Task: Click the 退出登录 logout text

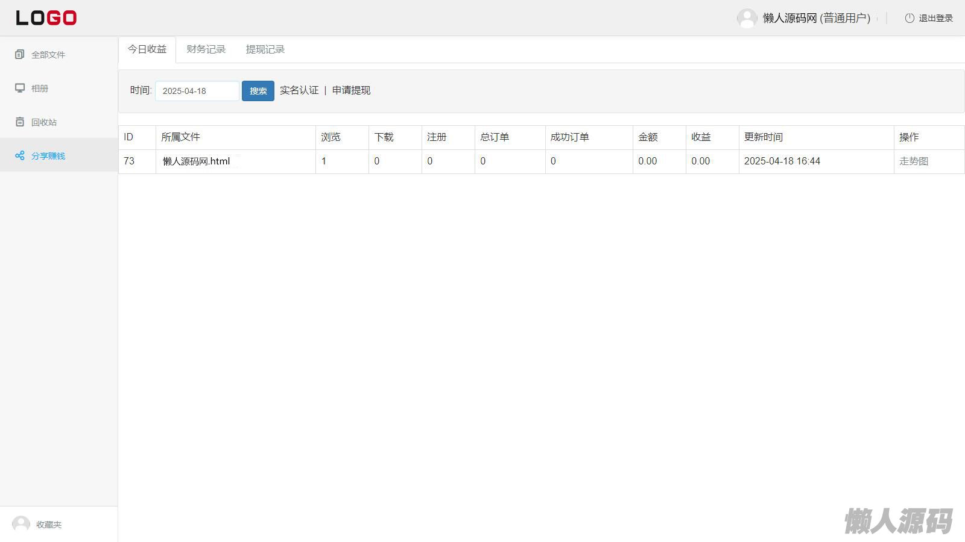Action: tap(935, 19)
